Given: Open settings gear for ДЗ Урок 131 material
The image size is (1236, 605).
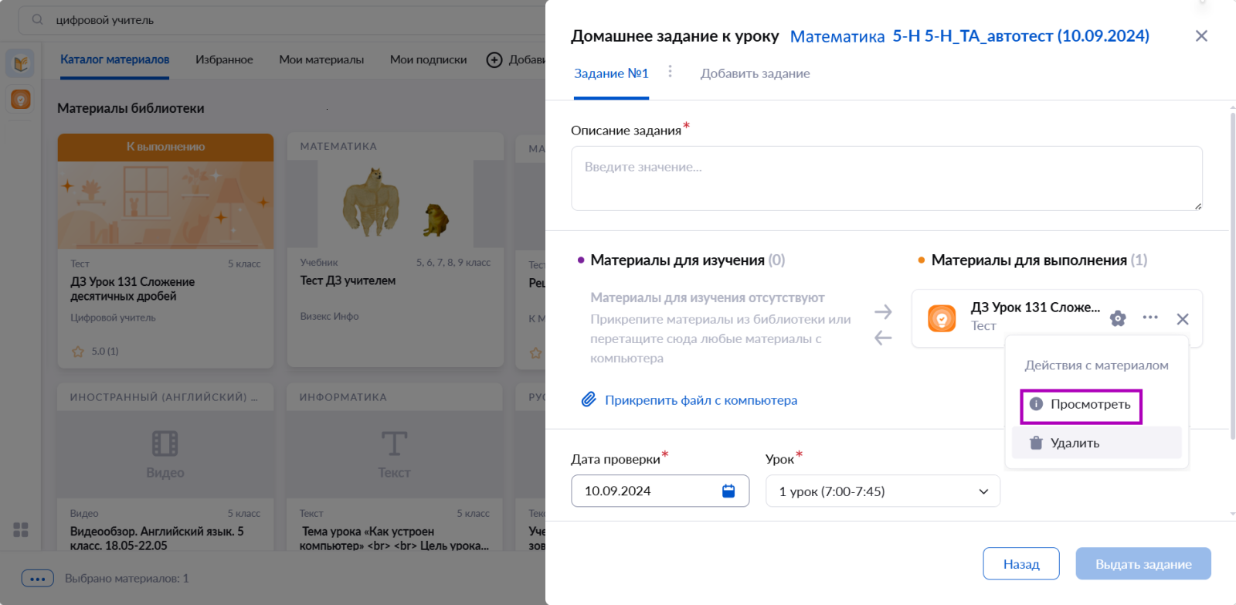Looking at the screenshot, I should point(1118,318).
